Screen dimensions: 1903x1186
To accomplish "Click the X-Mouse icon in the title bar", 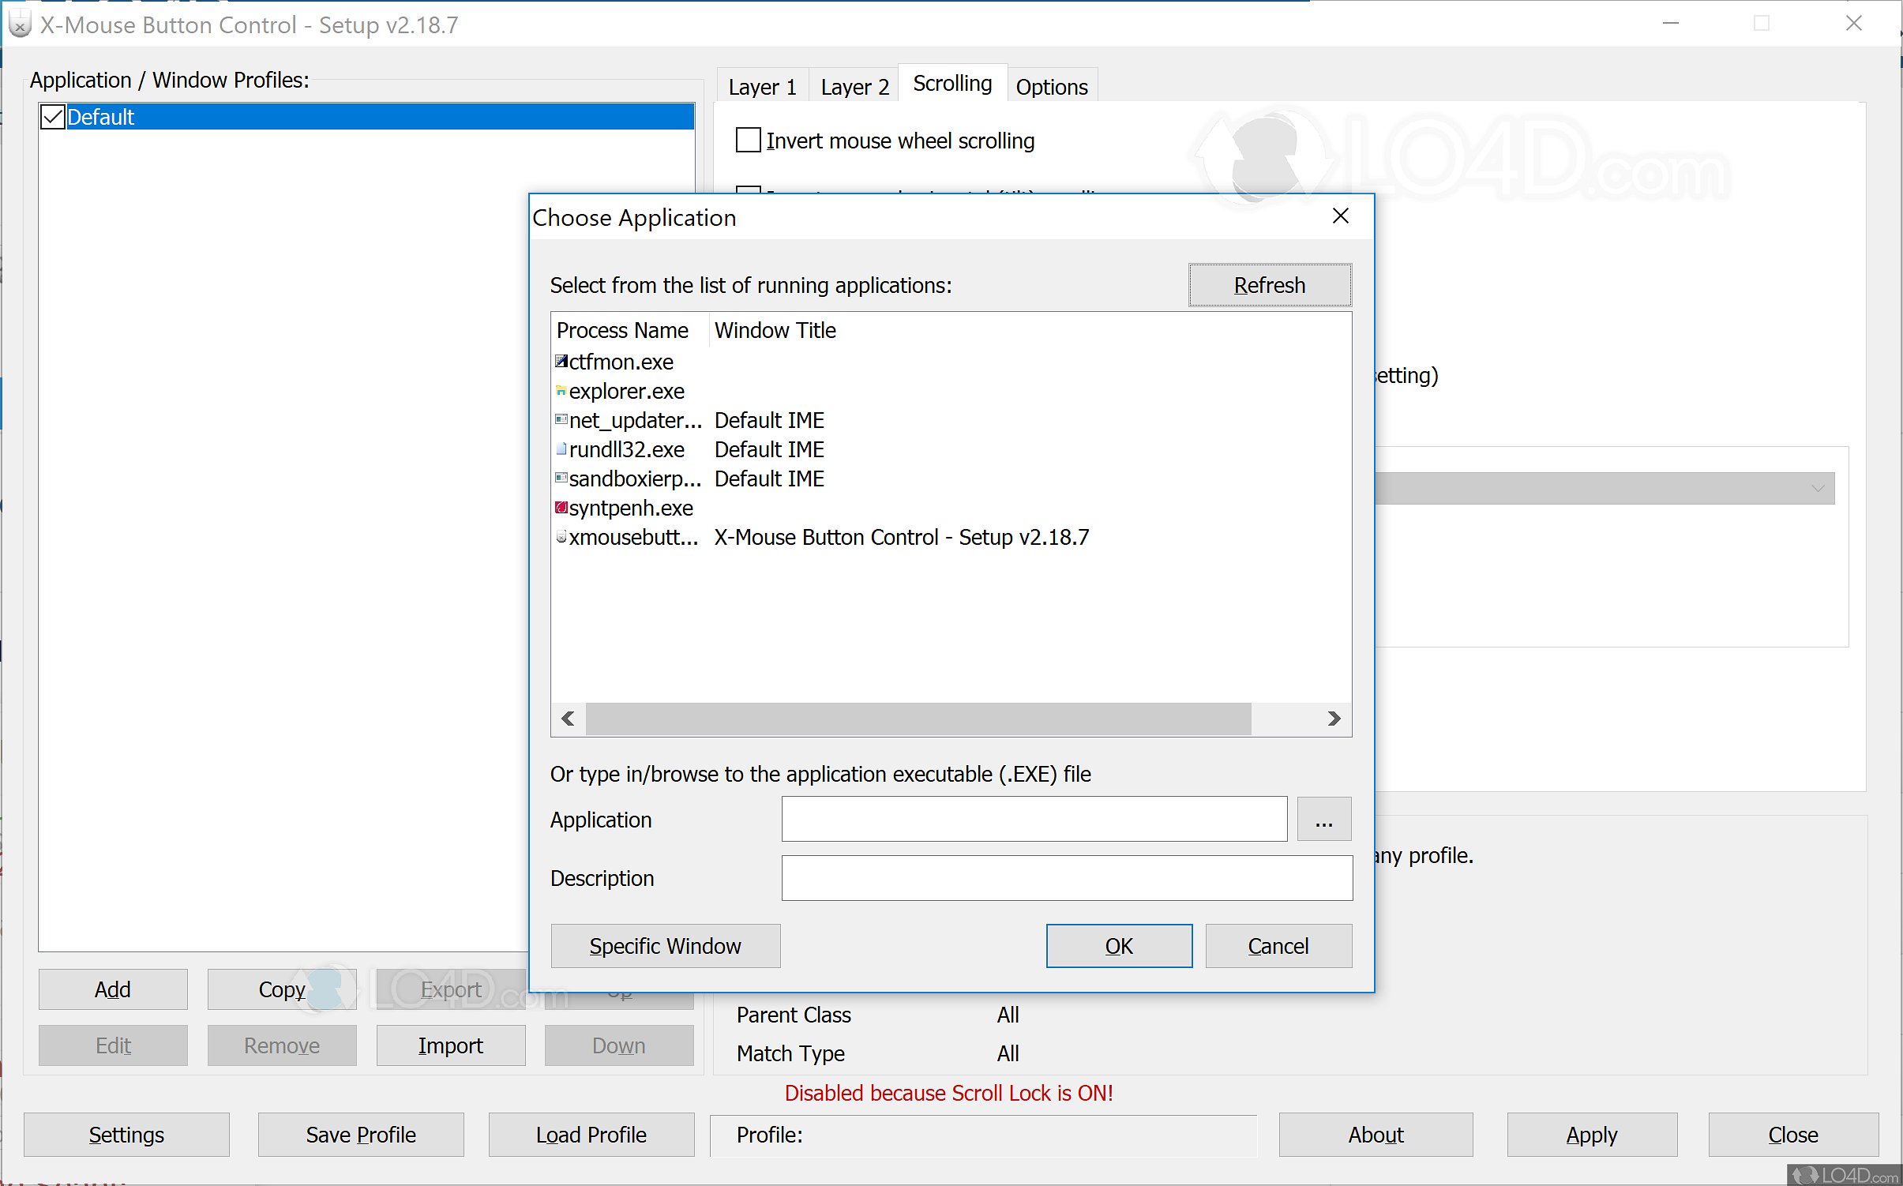I will [x=20, y=24].
